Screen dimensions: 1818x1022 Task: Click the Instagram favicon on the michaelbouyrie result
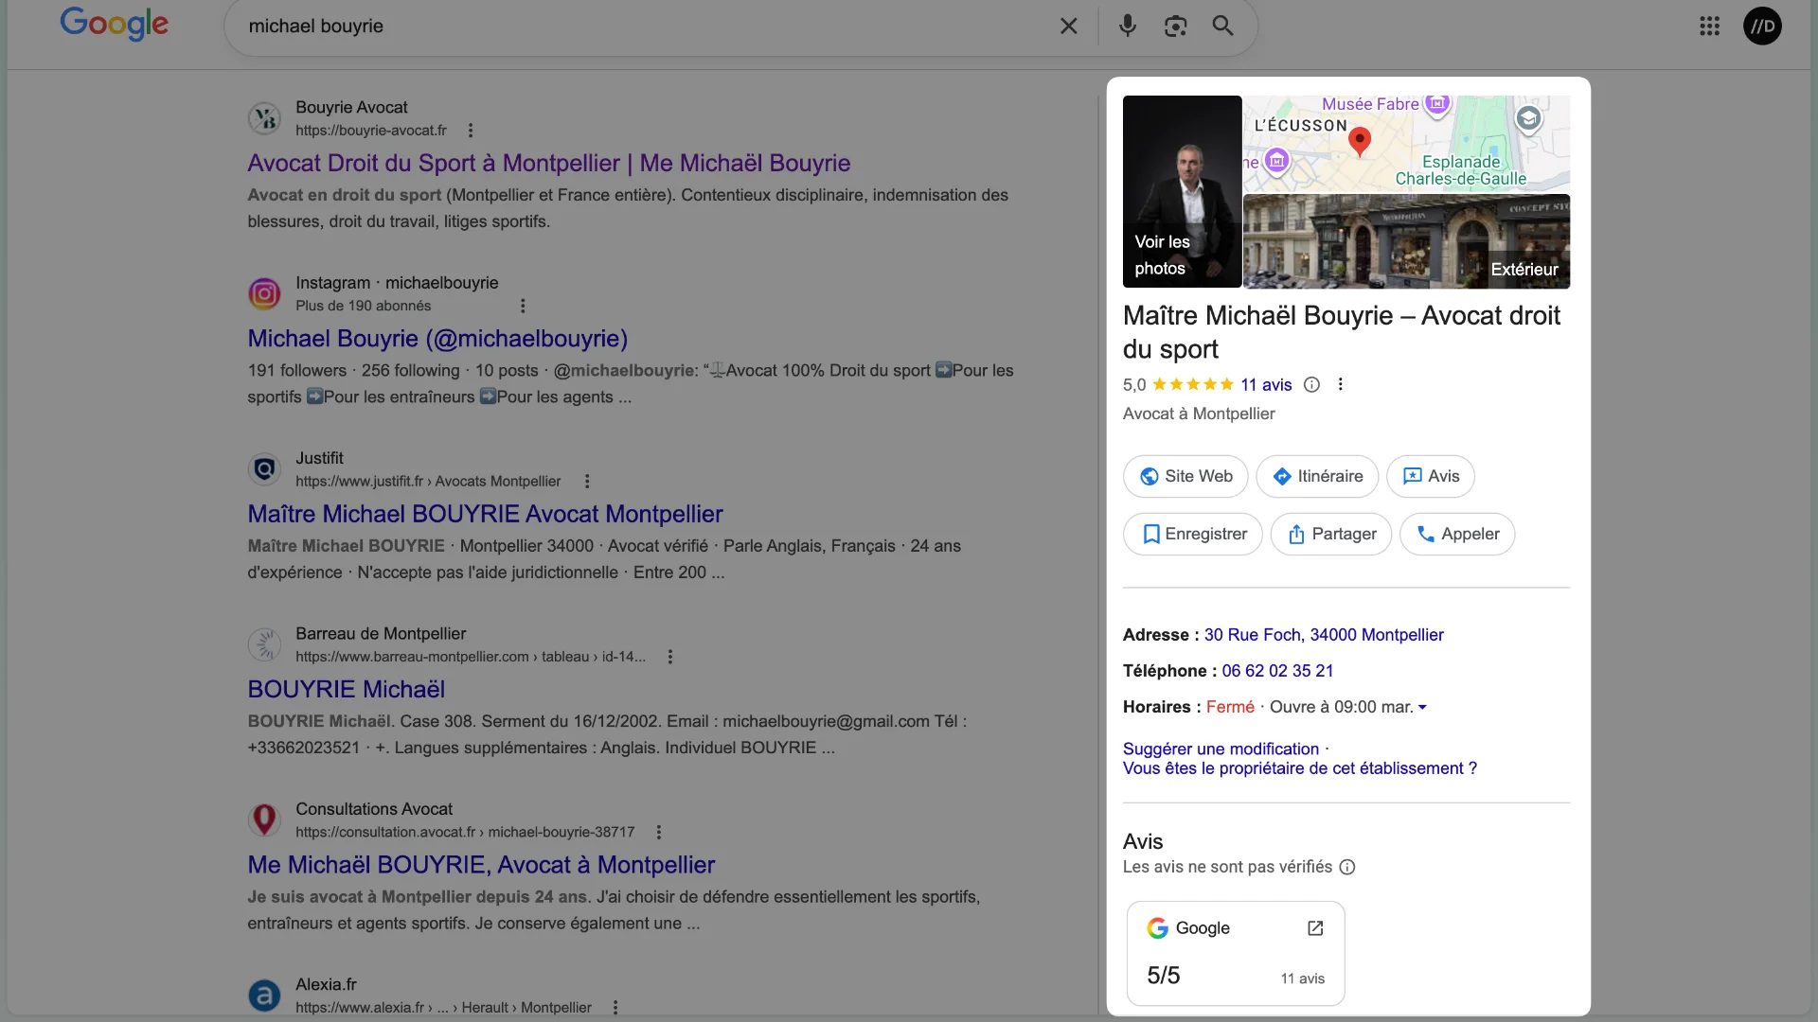[264, 293]
